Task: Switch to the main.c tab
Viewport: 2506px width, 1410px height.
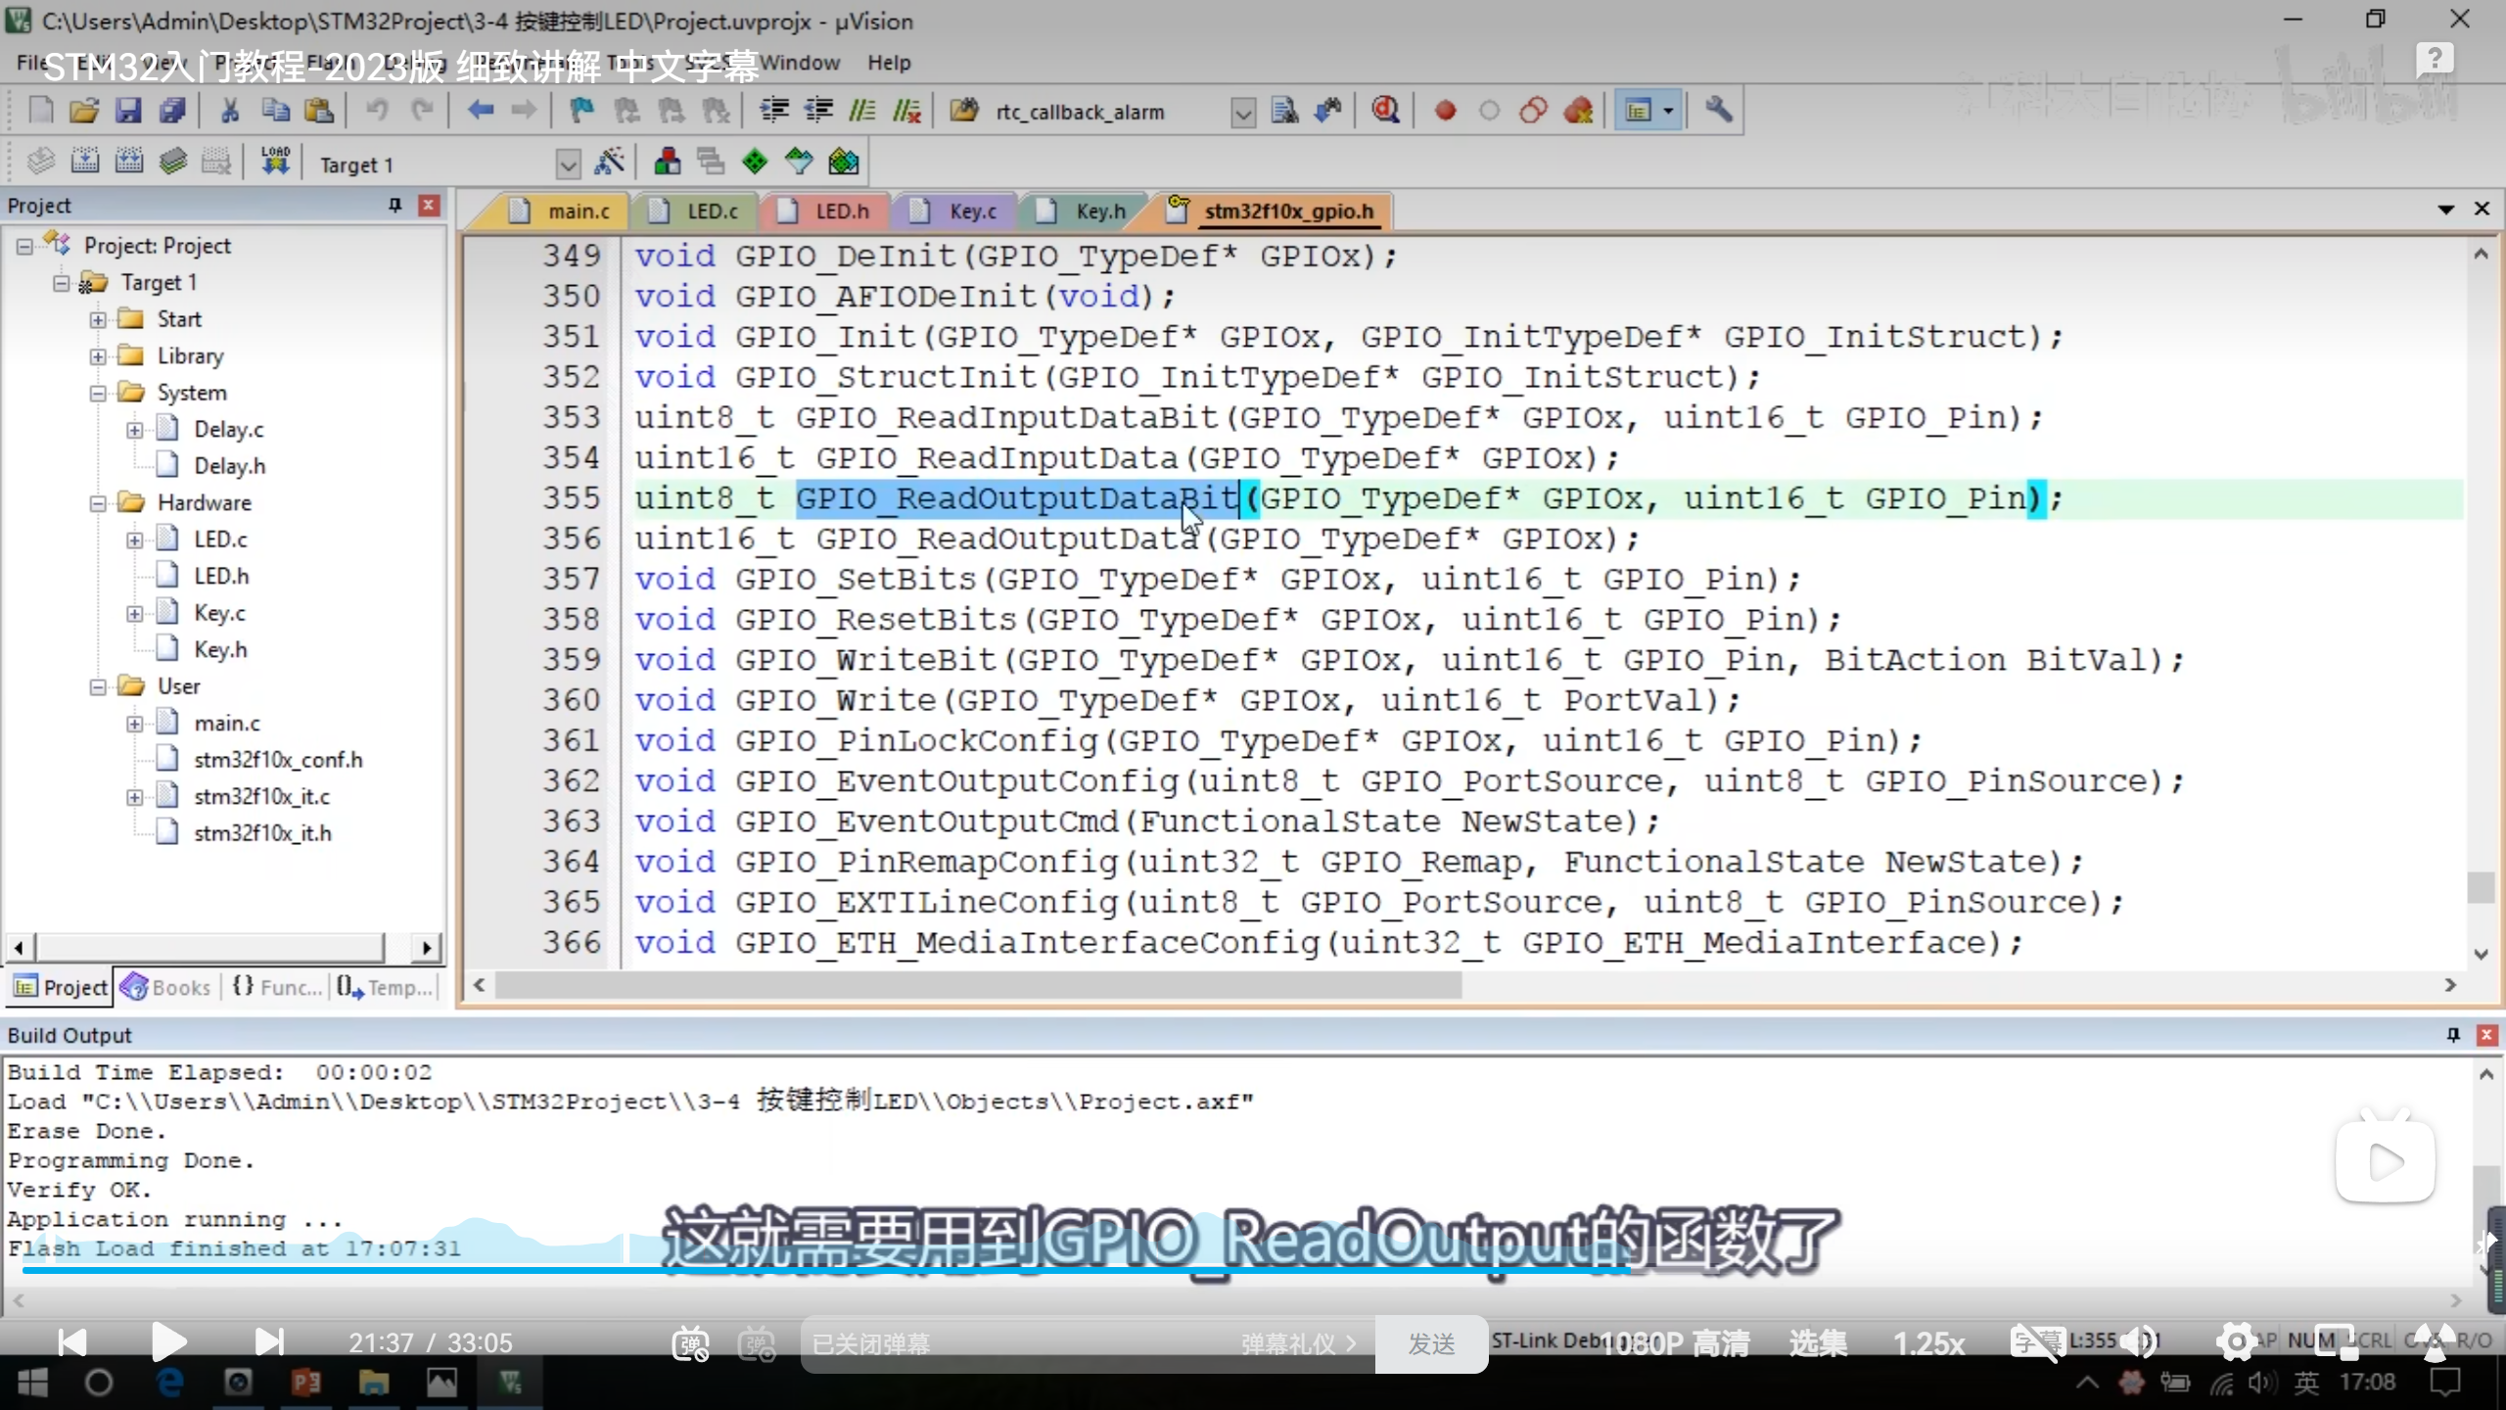Action: [578, 211]
